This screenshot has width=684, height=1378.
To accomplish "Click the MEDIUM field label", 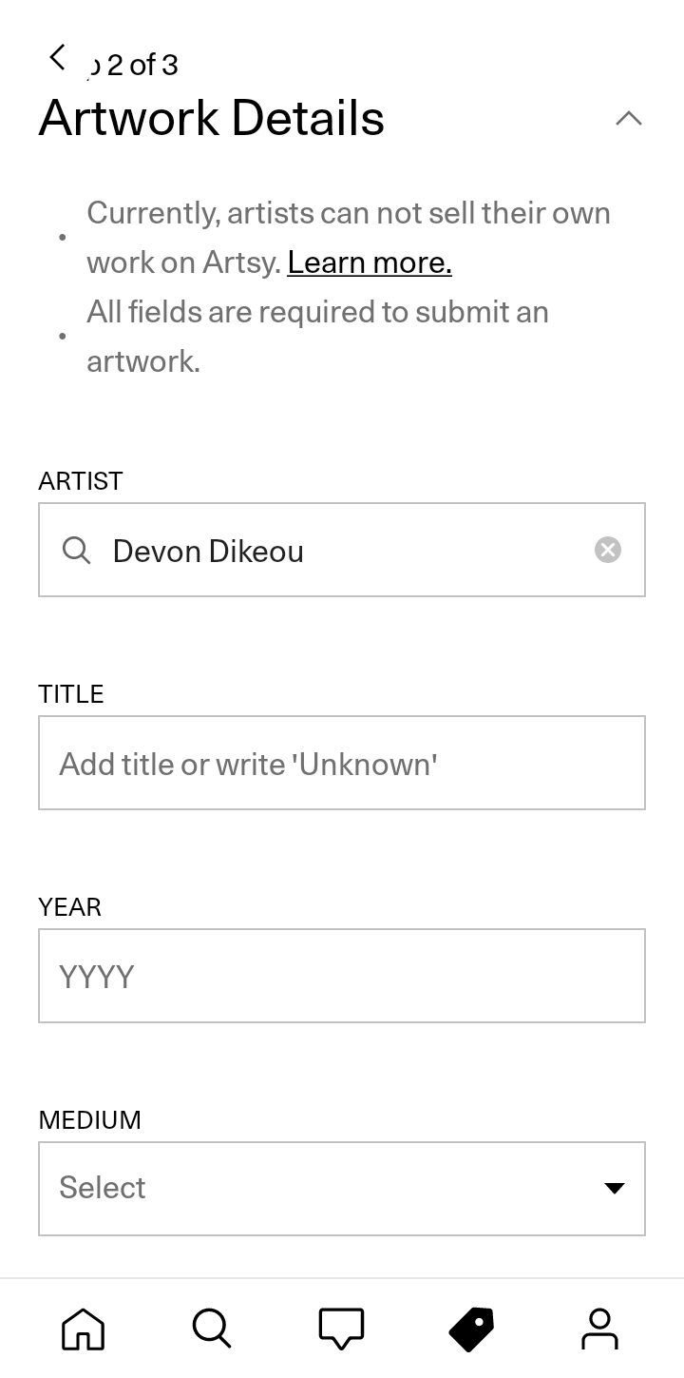I will click(x=90, y=1120).
